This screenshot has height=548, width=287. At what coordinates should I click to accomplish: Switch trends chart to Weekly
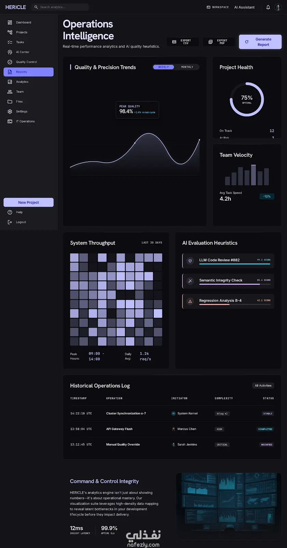pyautogui.click(x=164, y=67)
